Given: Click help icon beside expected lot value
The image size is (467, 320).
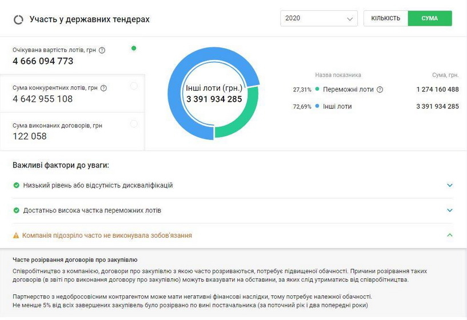Looking at the screenshot, I should click(x=102, y=50).
